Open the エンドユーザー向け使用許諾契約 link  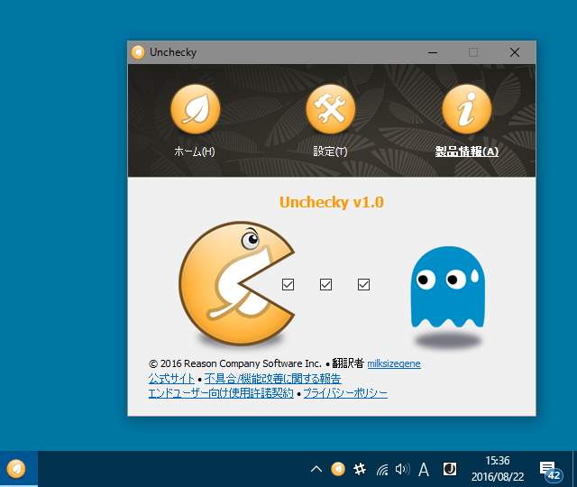(x=221, y=393)
